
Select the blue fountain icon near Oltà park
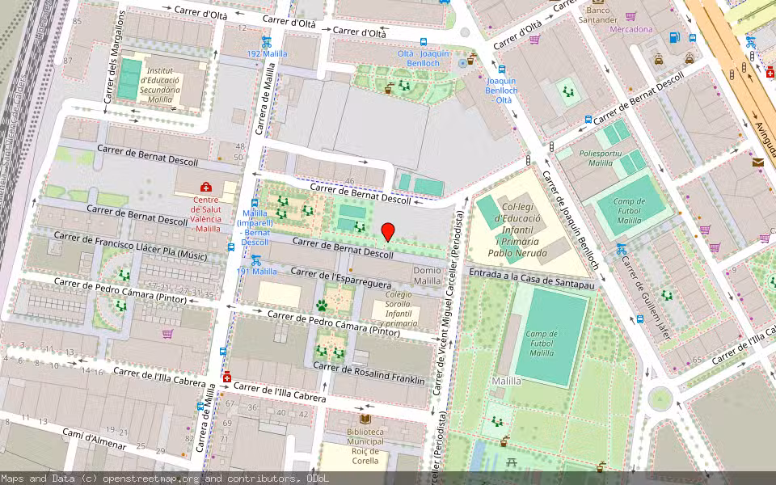click(x=462, y=63)
